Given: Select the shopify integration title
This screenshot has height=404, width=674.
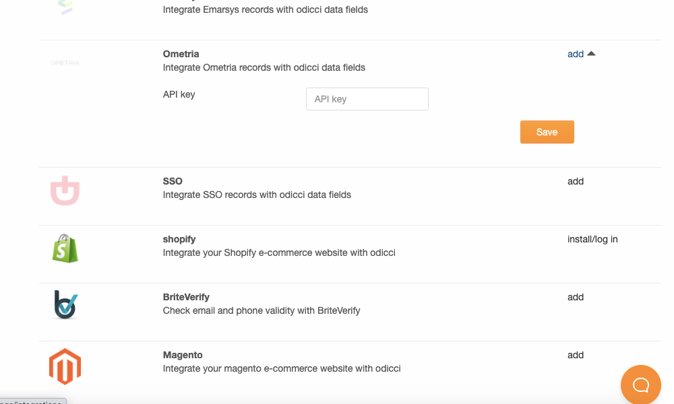Looking at the screenshot, I should [x=179, y=239].
